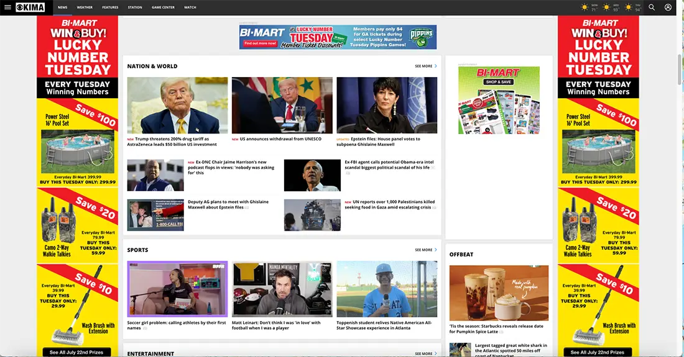Click Bi-Mart Shop & Save ad
The image size is (684, 357).
pos(499,100)
